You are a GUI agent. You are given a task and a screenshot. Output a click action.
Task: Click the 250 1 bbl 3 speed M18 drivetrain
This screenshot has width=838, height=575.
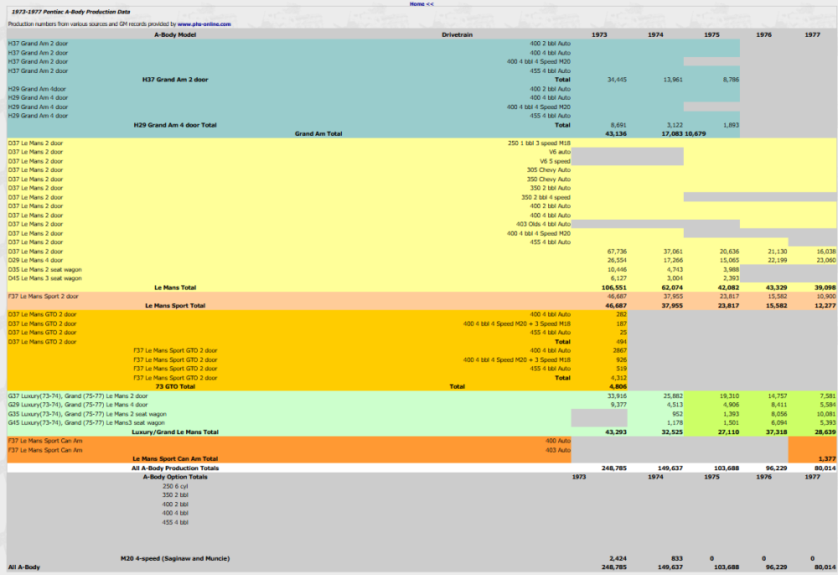[539, 143]
